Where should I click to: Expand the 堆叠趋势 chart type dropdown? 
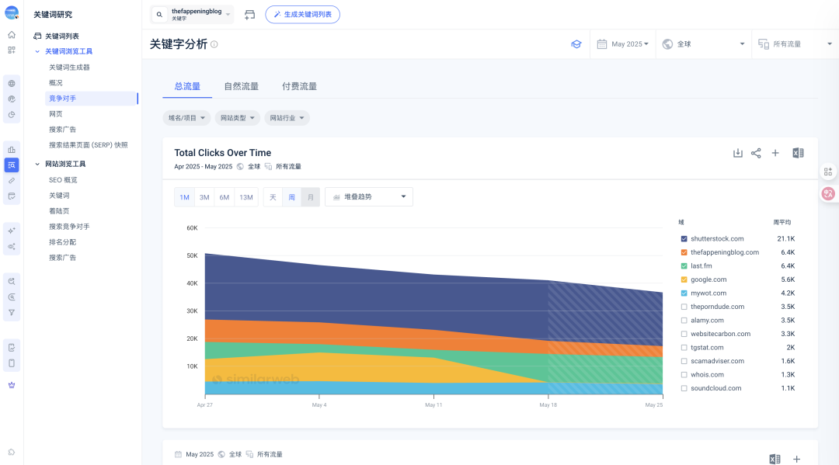(369, 196)
